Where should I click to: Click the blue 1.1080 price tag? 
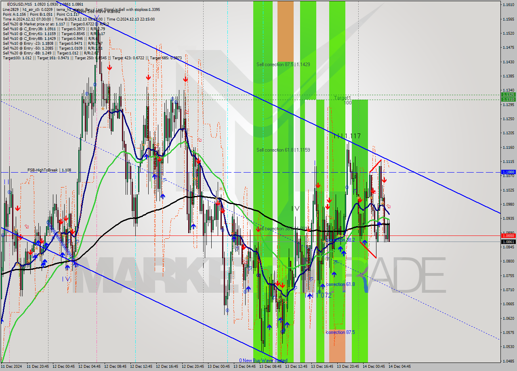[x=508, y=172]
